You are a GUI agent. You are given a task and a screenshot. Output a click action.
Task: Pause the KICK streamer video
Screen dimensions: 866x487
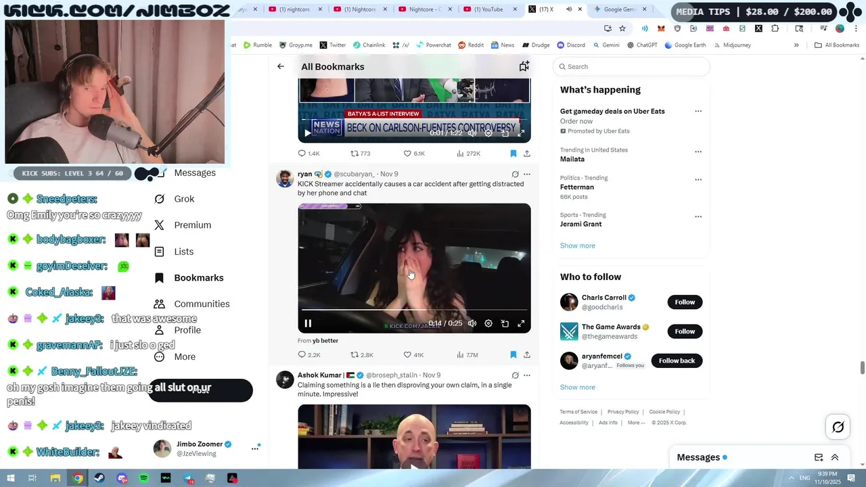pyautogui.click(x=308, y=323)
